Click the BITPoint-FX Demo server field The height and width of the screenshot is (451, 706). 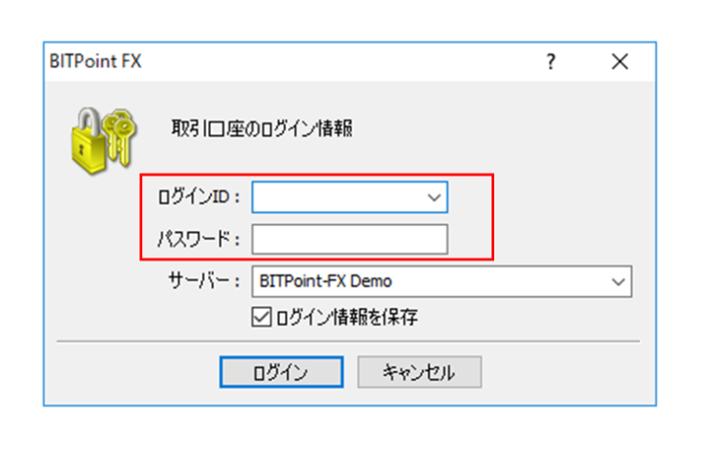point(441,281)
